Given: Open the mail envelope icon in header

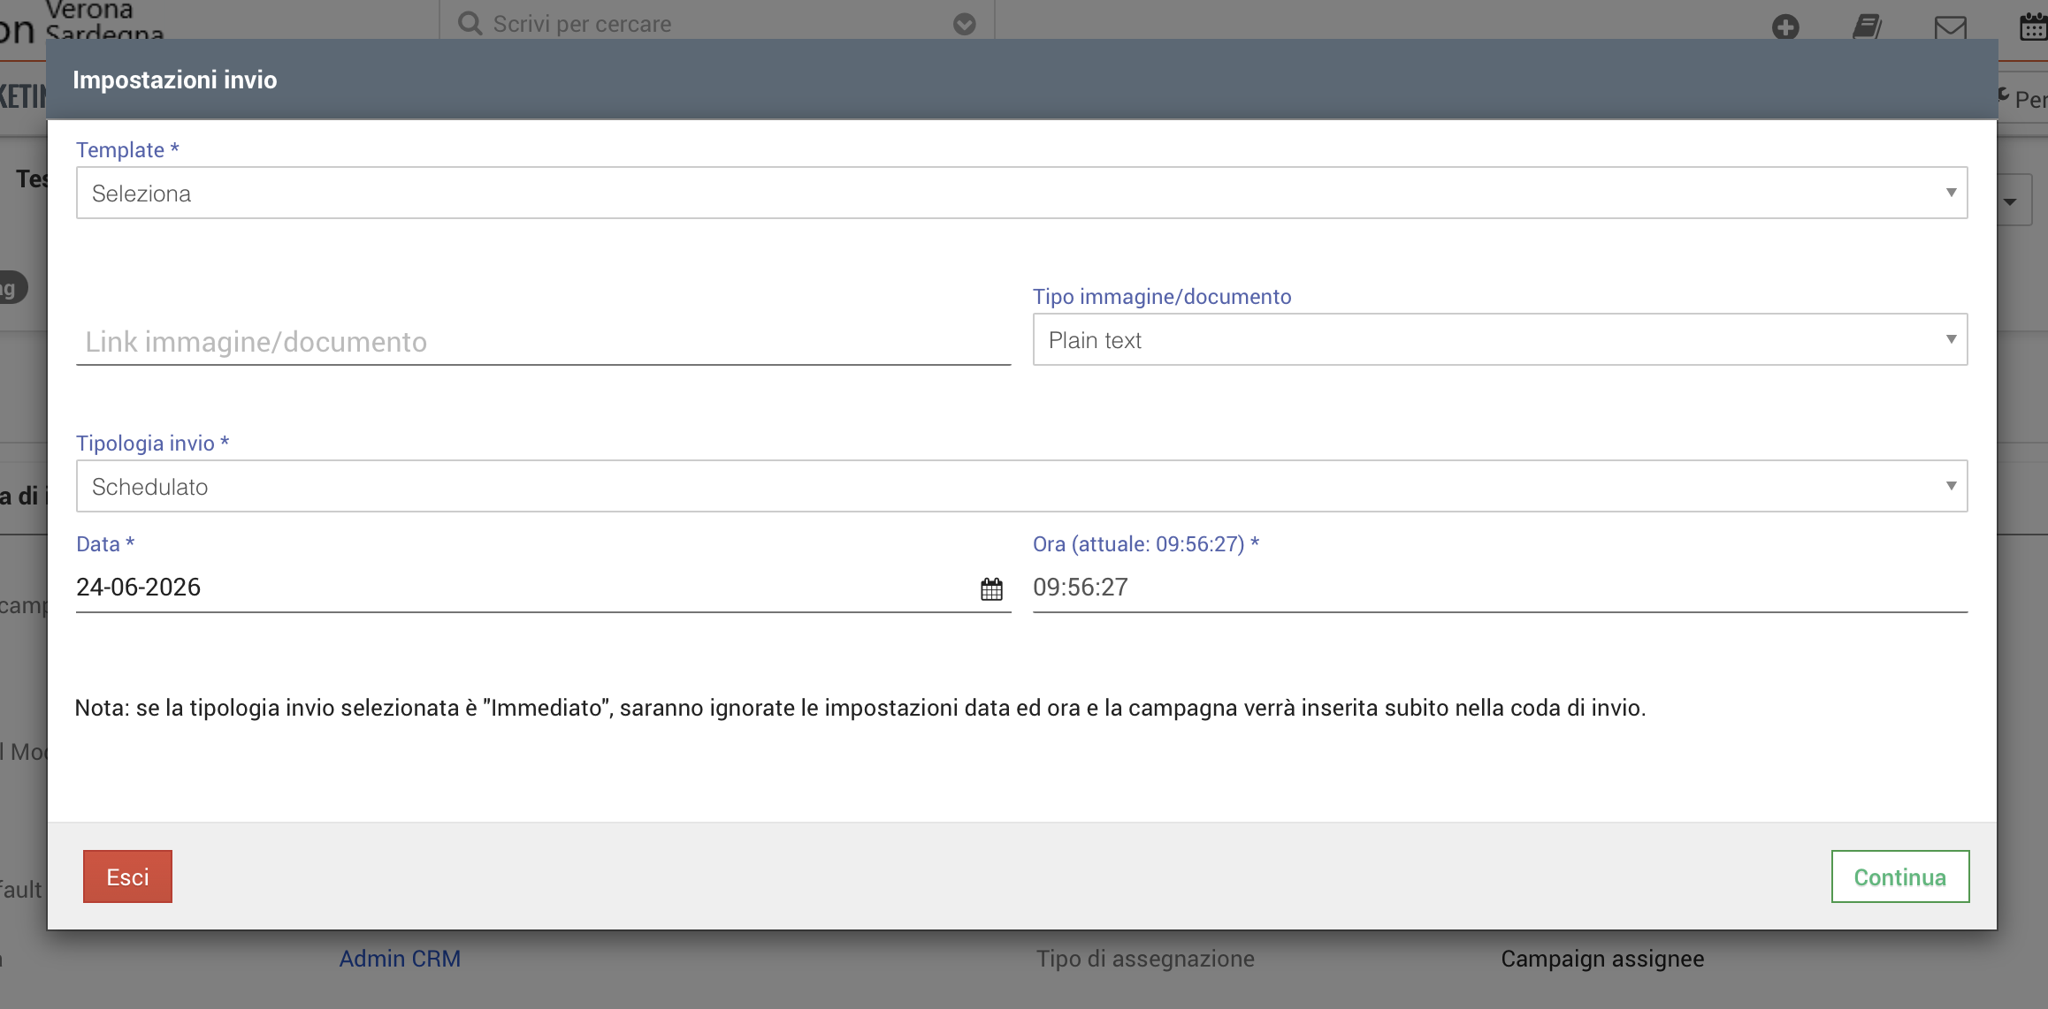Looking at the screenshot, I should click(x=1950, y=27).
